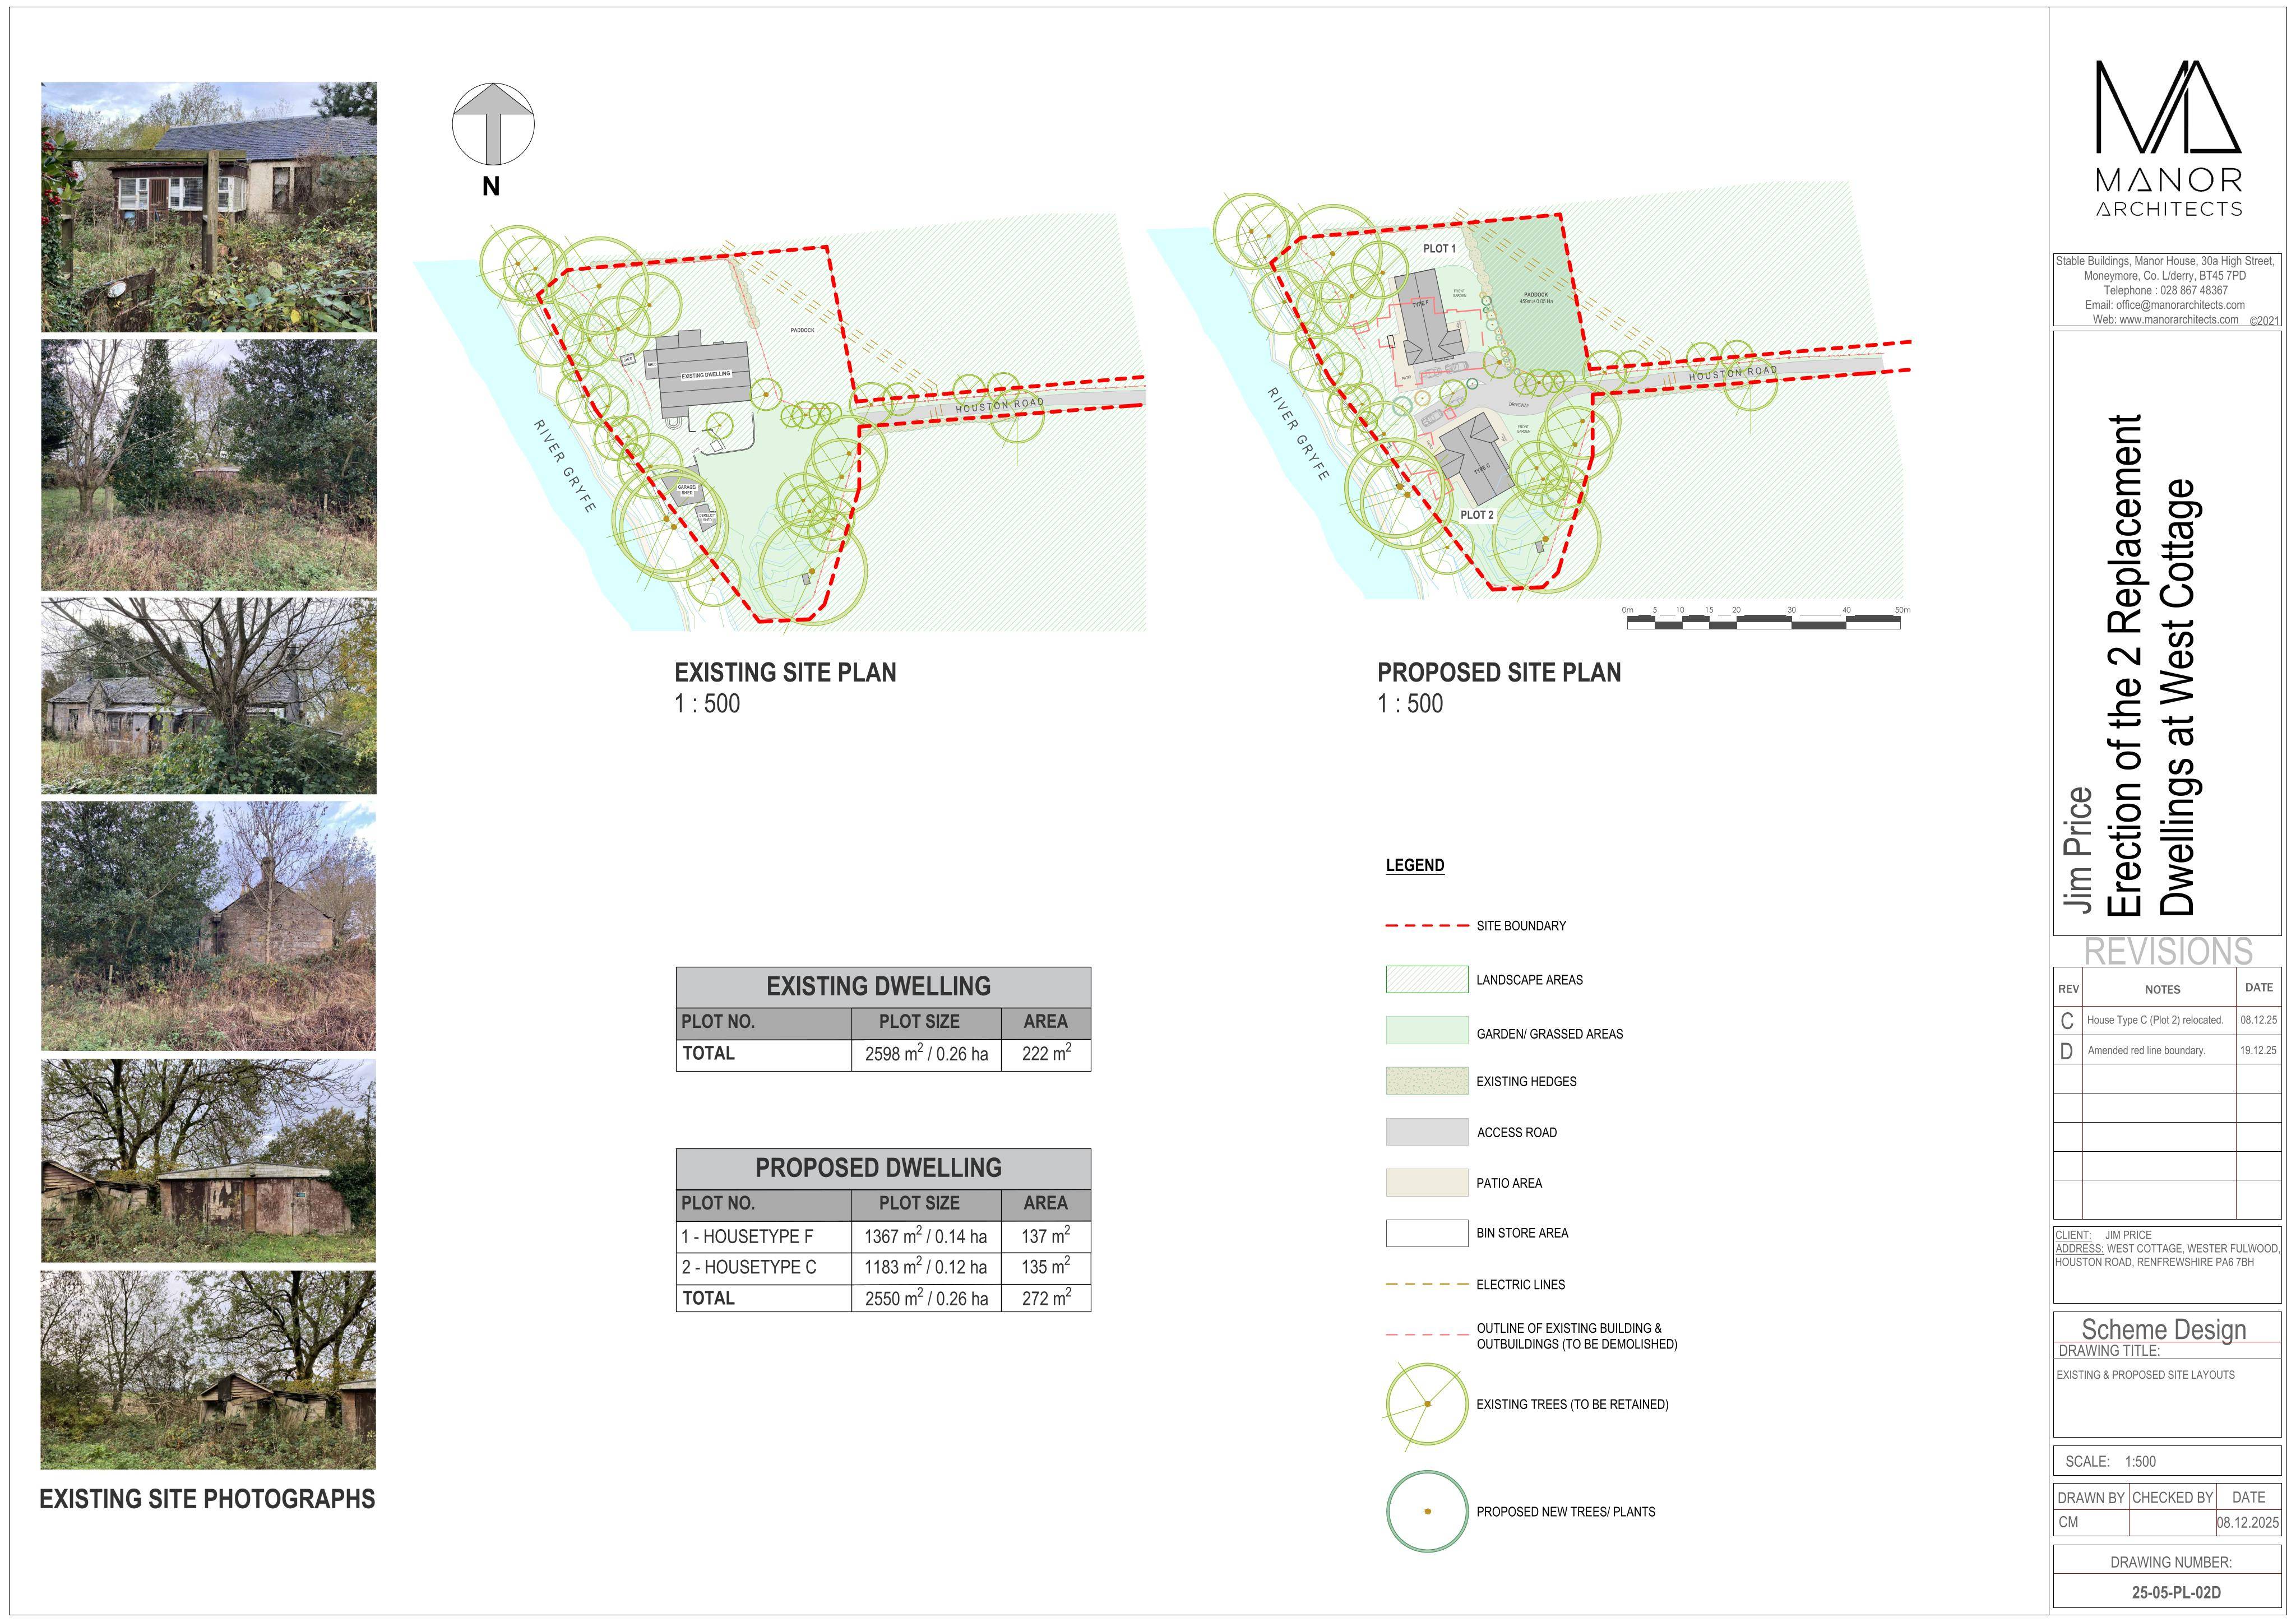Screen dimensions: 2296x1622
Task: Pick the Garden/Grassed Areas green swatch
Action: click(1427, 1031)
